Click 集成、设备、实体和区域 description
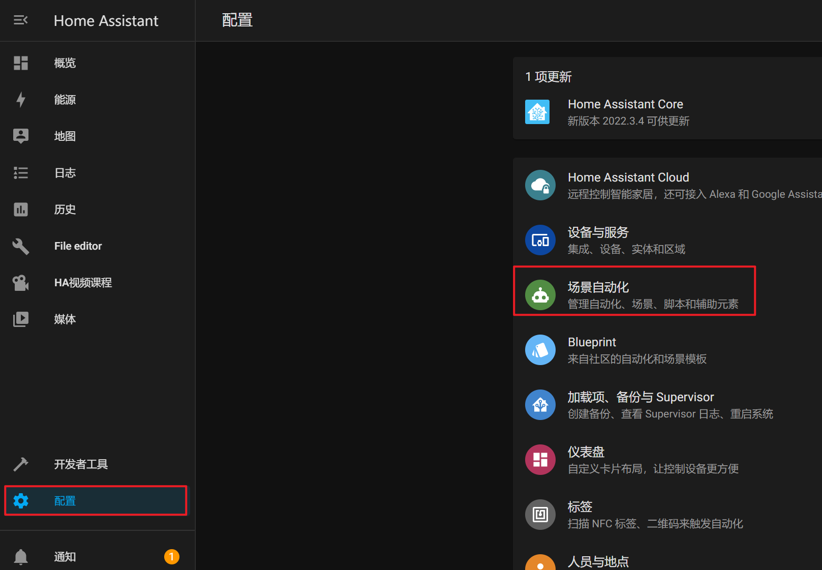The height and width of the screenshot is (570, 822). coord(626,249)
